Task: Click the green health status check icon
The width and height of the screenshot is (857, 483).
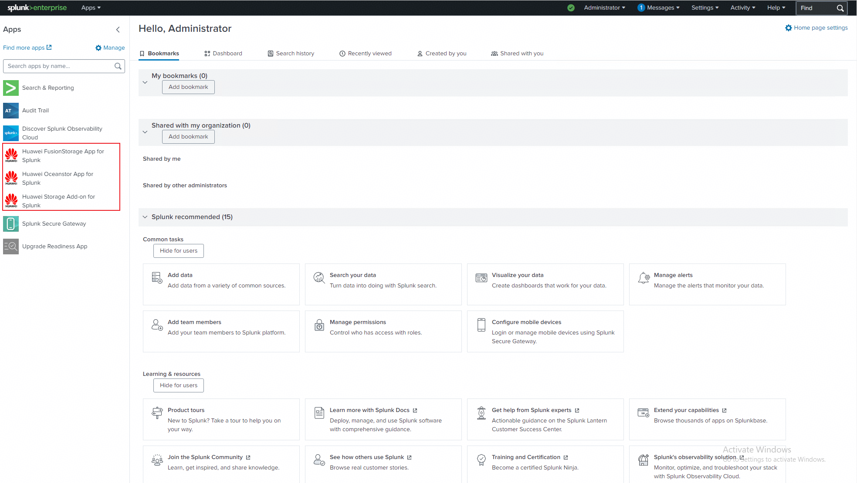Action: pyautogui.click(x=571, y=8)
